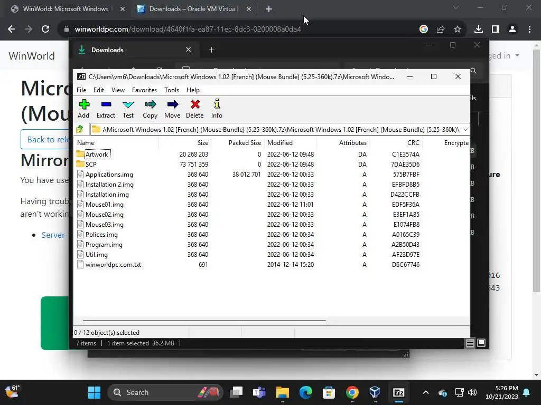Select Mouse01.img file

pos(104,204)
